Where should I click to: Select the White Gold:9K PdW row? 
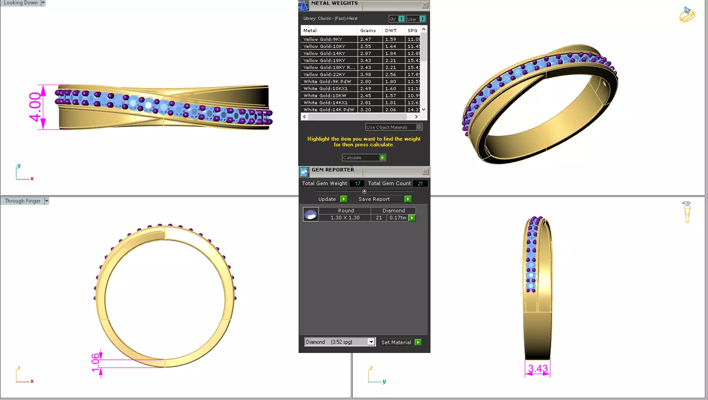361,81
